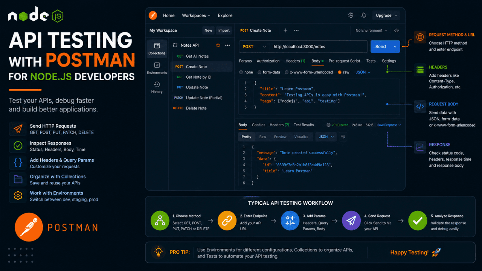This screenshot has width=482, height=271.
Task: Click the Import button
Action: (x=224, y=30)
